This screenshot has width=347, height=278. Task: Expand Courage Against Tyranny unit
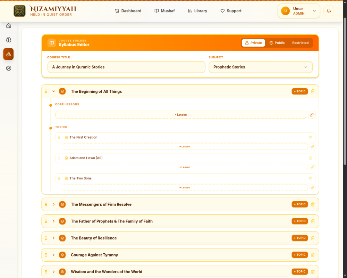pos(53,255)
